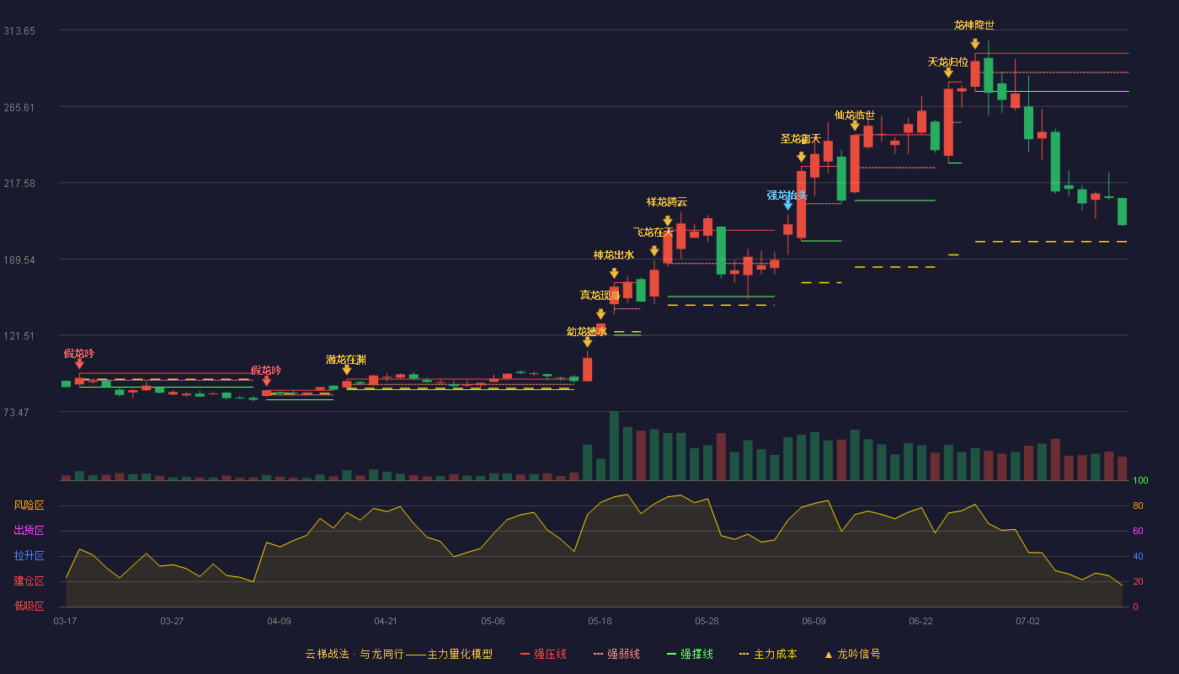Select the 真龙现身 signal arrow

[600, 314]
